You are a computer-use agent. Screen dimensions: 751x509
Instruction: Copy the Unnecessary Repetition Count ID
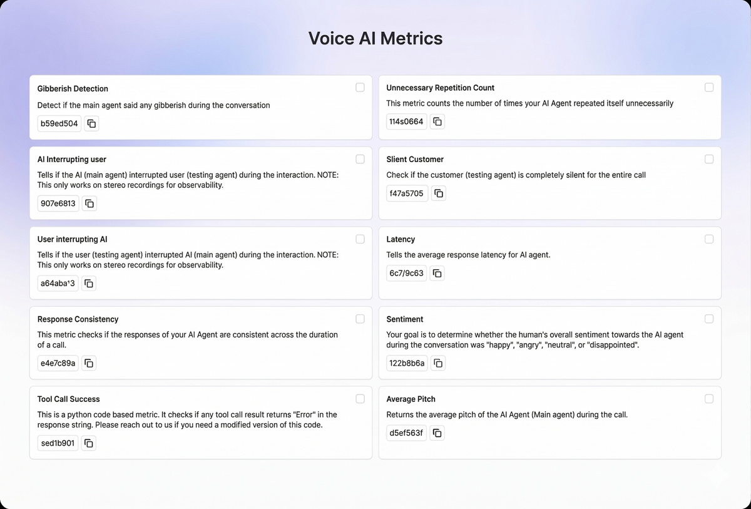click(437, 121)
